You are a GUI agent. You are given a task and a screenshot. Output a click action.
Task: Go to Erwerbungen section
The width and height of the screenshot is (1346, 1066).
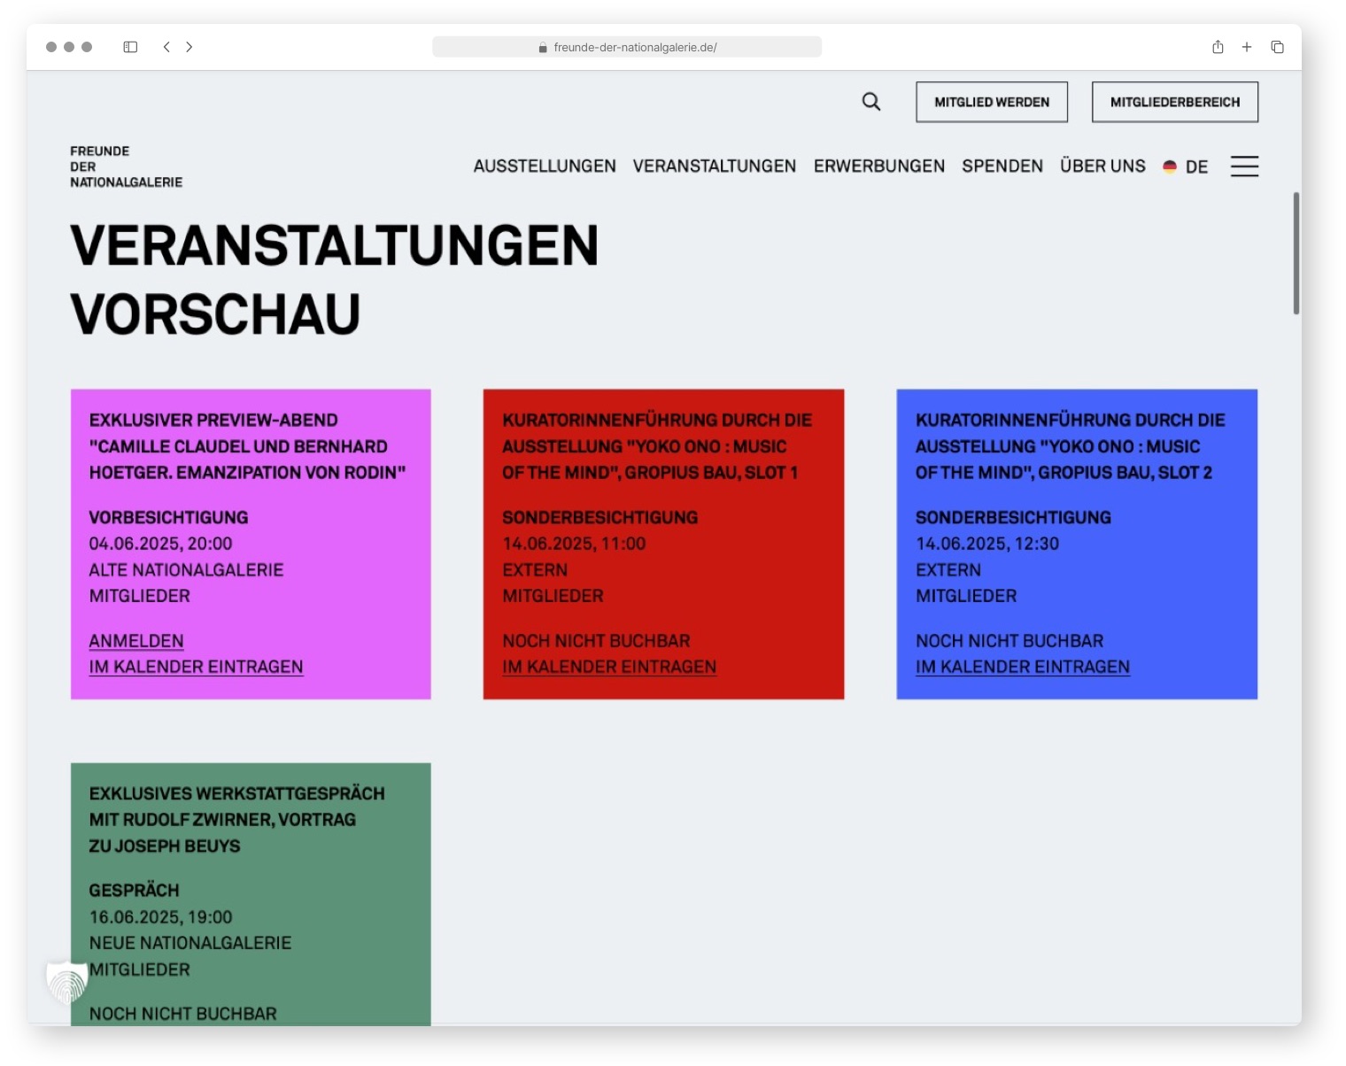click(879, 166)
